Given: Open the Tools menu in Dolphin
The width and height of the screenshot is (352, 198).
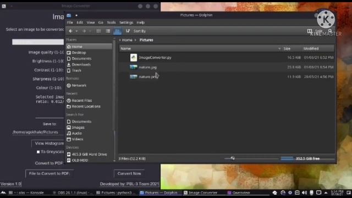Looking at the screenshot, I should [x=111, y=23].
